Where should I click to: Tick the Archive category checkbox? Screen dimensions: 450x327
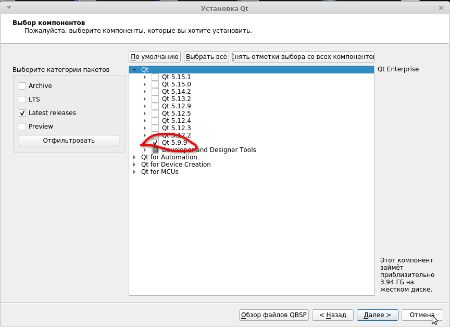point(22,86)
